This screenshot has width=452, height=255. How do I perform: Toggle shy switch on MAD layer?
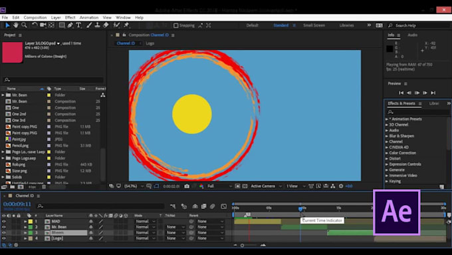point(91,222)
